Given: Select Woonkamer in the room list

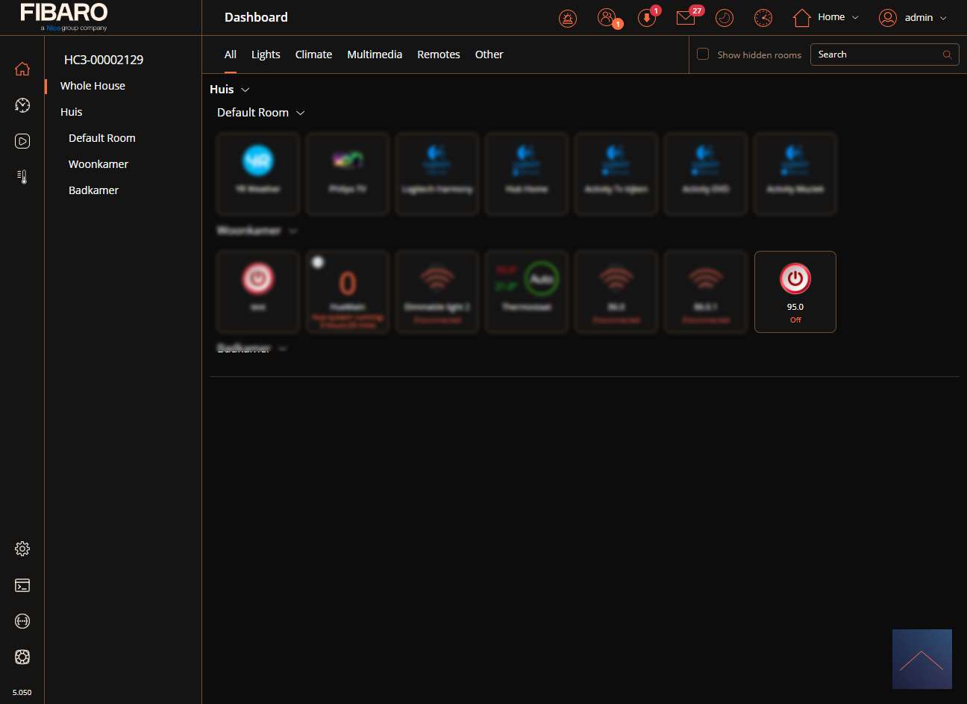Looking at the screenshot, I should coord(98,164).
